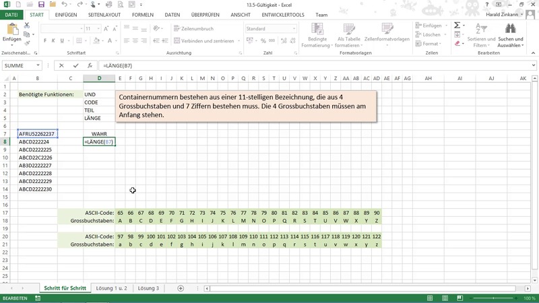This screenshot has height=303, width=539.
Task: Click macro recording icon in status bar
Action: [38, 298]
